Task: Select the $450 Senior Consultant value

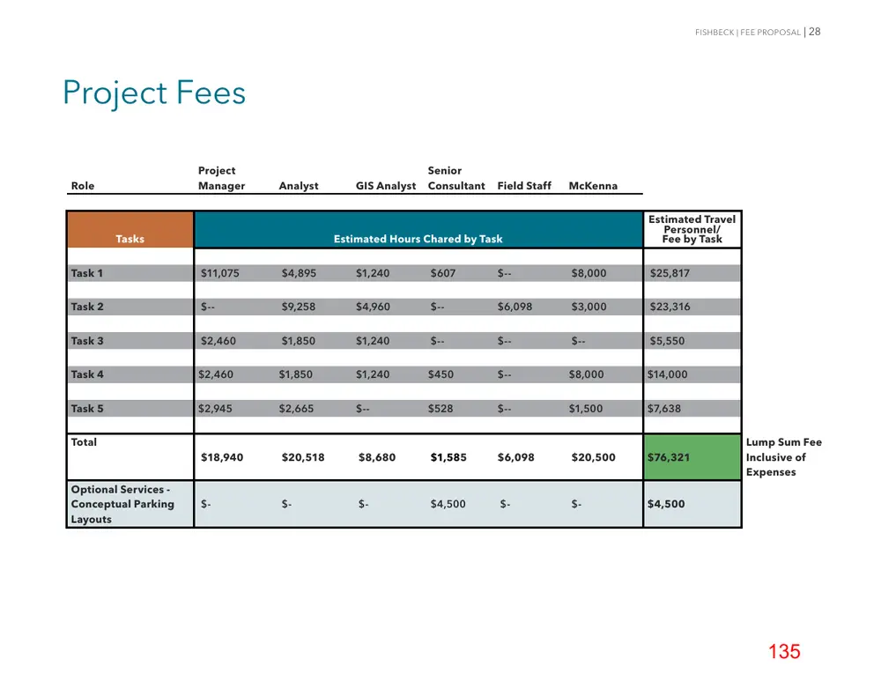Action: coord(440,374)
